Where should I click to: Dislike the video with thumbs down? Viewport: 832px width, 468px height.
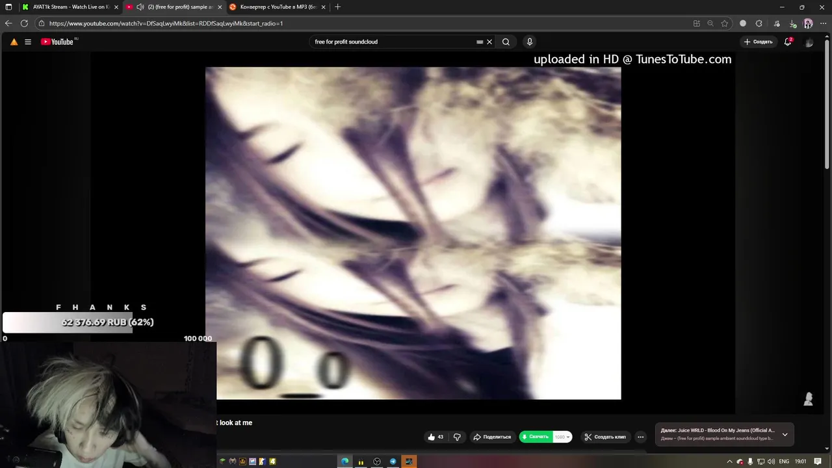coord(457,437)
